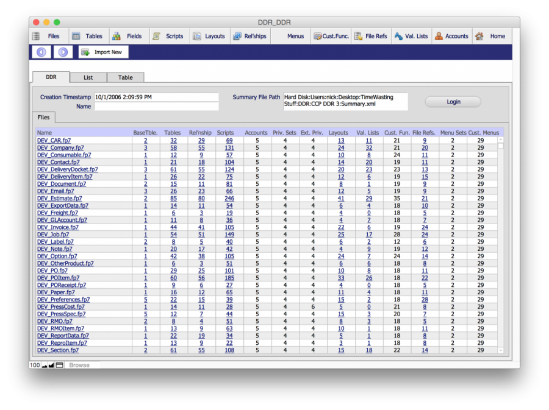Open the Tables section in toolbar
Image resolution: width=549 pixels, height=410 pixels.
pyautogui.click(x=87, y=36)
